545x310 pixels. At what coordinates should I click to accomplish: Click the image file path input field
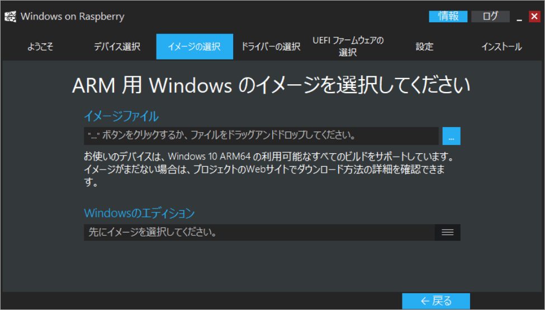click(x=261, y=136)
